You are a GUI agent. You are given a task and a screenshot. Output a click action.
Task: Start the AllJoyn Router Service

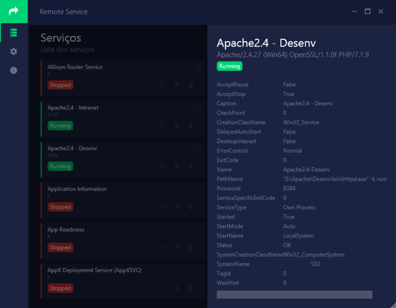[x=163, y=85]
